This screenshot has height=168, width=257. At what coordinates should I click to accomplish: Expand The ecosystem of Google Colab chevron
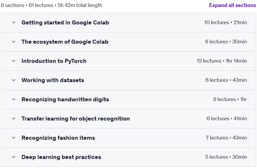tap(14, 42)
